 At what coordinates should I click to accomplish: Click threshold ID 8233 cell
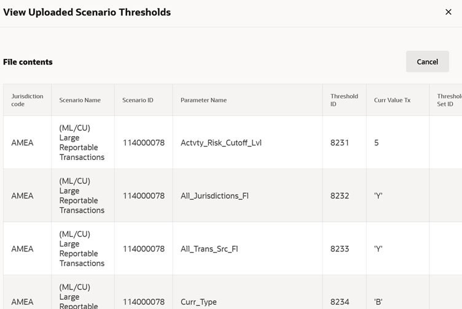(345, 249)
